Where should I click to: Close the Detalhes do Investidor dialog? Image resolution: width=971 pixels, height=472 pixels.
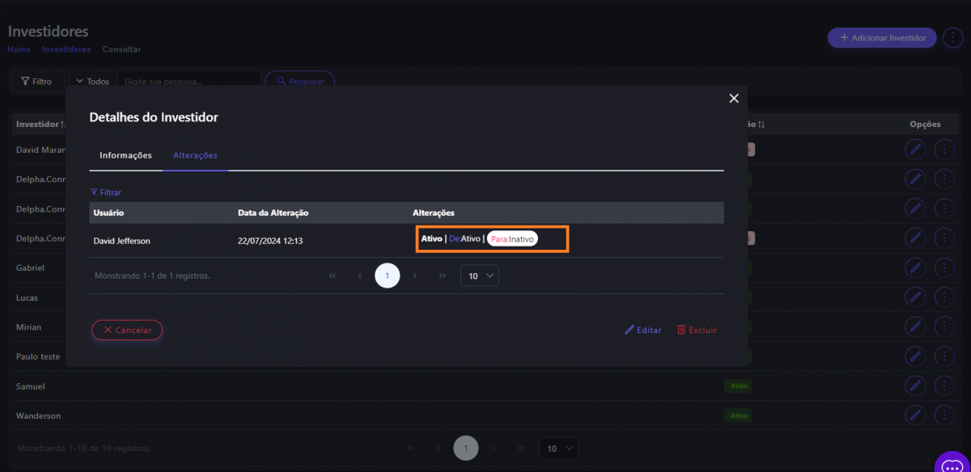734,99
